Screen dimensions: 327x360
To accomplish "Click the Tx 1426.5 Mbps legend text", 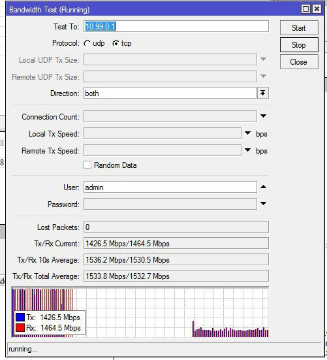I will point(54,318).
